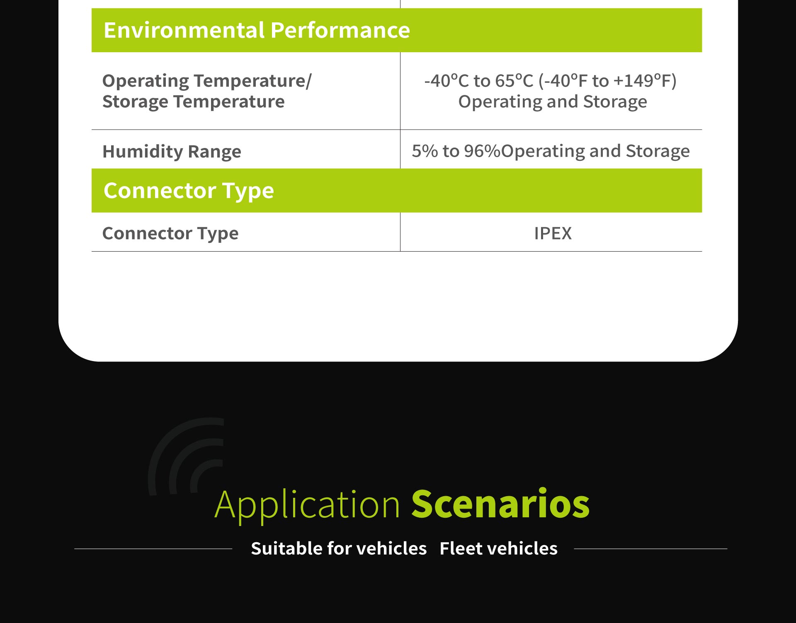Click the gray "Connector Type" row label

tap(170, 233)
